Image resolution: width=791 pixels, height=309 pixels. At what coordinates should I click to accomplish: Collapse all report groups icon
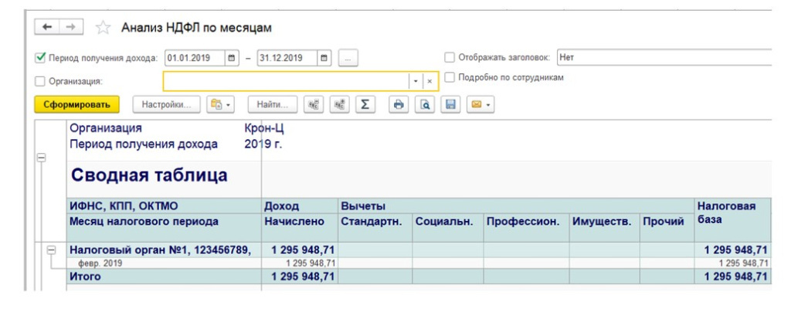[x=314, y=104]
